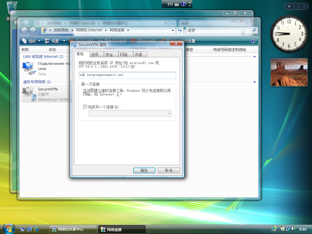Switch to the 选项 tab
Image resolution: width=312 pixels, height=234 pixels.
click(97, 54)
